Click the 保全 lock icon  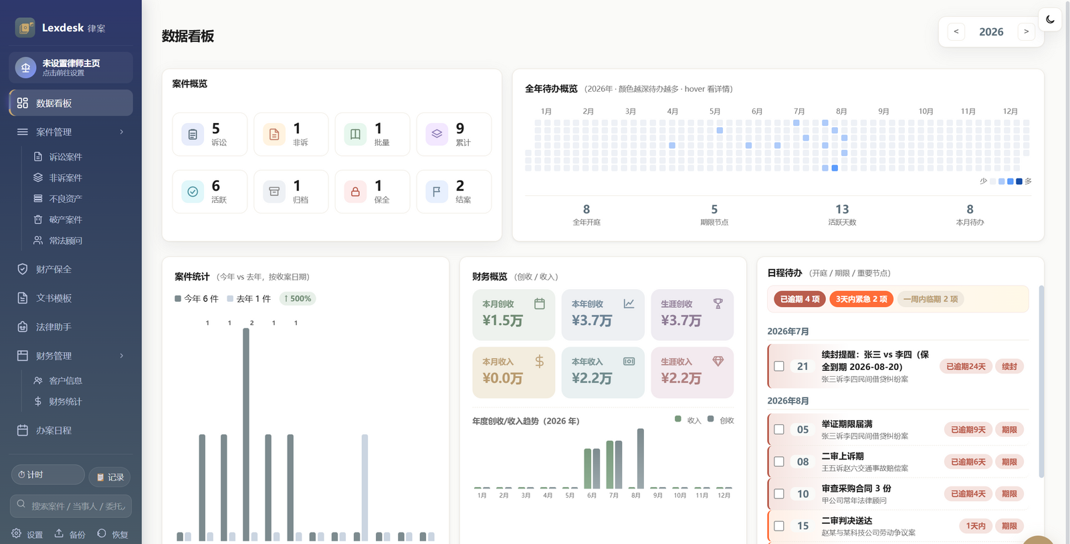pyautogui.click(x=355, y=191)
